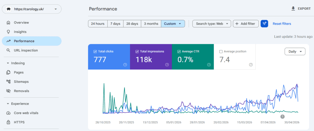This screenshot has width=314, height=131.
Task: Click the 20/11/2025 axis date label
Action: coord(126,122)
